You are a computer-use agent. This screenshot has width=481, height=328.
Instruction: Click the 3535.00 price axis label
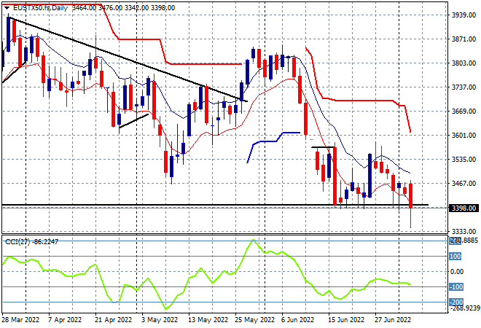[464, 159]
